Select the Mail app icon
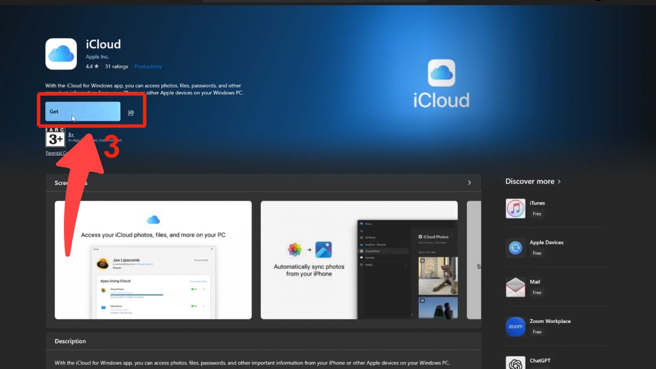The width and height of the screenshot is (656, 369). [x=515, y=287]
